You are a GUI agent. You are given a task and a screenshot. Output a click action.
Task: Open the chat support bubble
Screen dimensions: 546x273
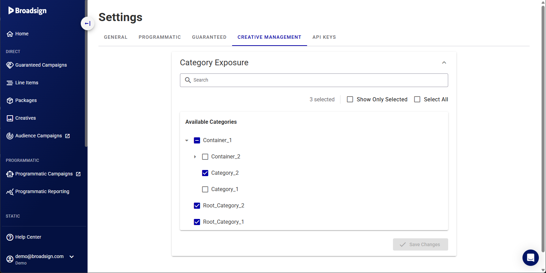tap(531, 258)
